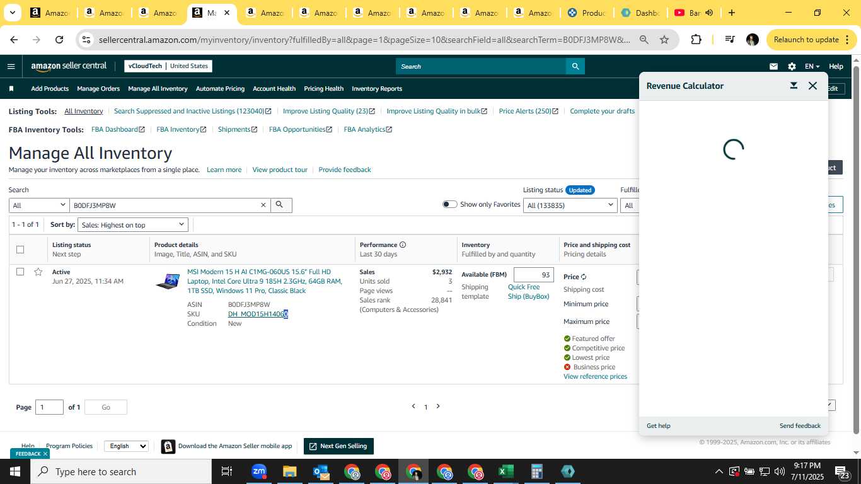
Task: Open Excel from the taskbar
Action: pos(506,471)
